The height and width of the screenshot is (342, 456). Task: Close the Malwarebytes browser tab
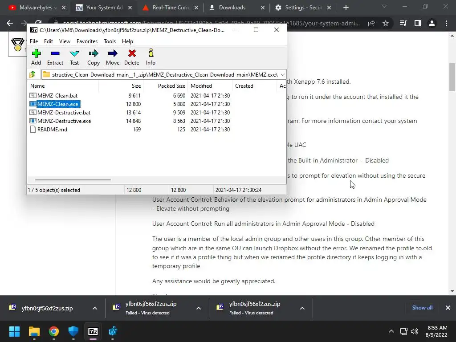tap(64, 8)
